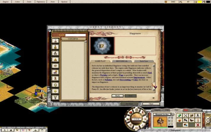Open the Unit tab in control panel

click(176, 110)
